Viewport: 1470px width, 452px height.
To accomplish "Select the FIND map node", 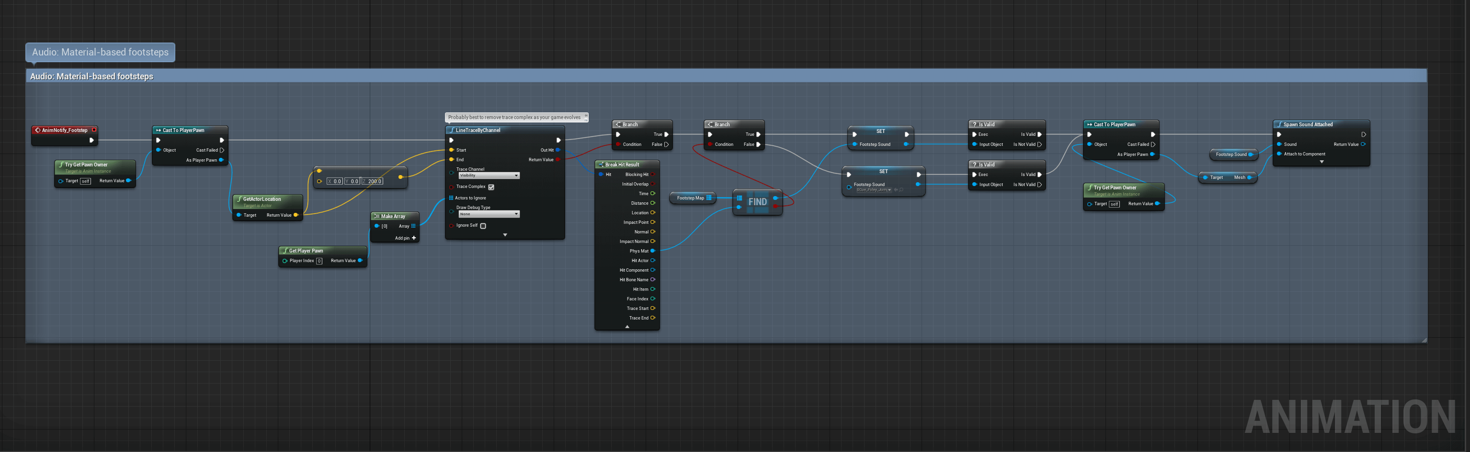I will click(757, 202).
